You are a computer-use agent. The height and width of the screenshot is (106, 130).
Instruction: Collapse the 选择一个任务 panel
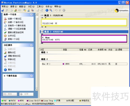coord(31,15)
